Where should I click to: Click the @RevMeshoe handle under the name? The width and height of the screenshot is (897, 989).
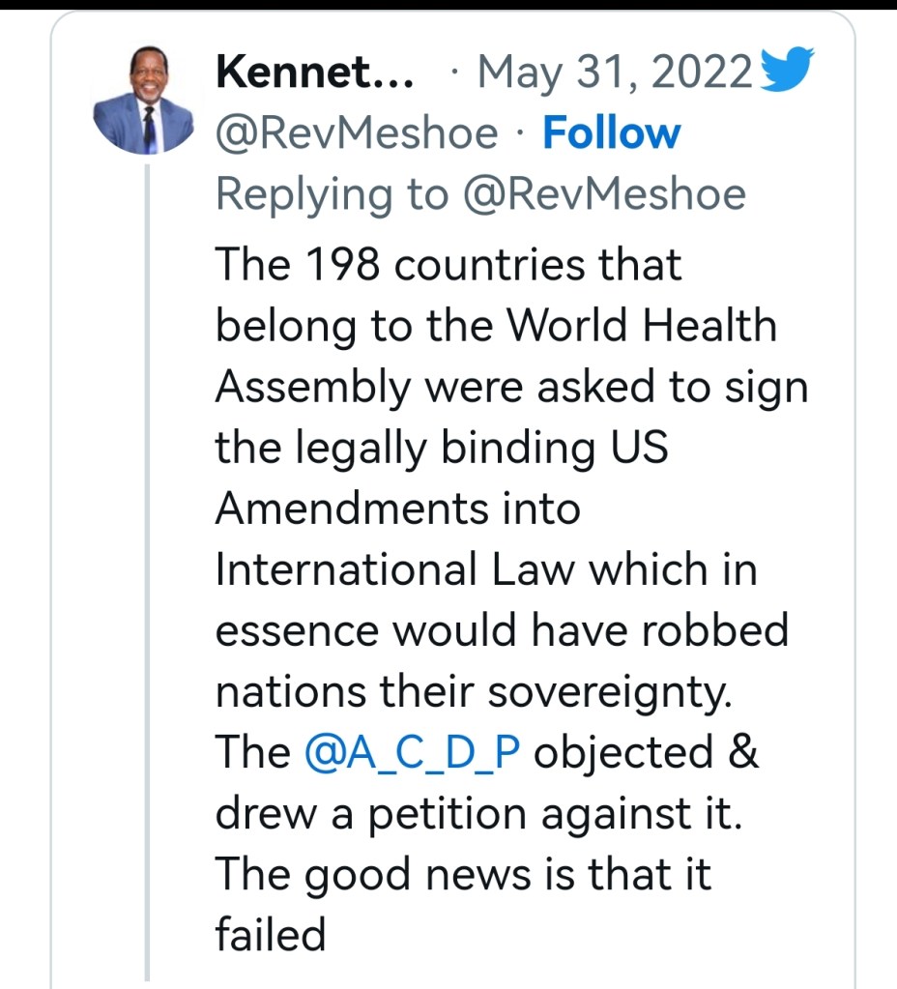(x=356, y=133)
